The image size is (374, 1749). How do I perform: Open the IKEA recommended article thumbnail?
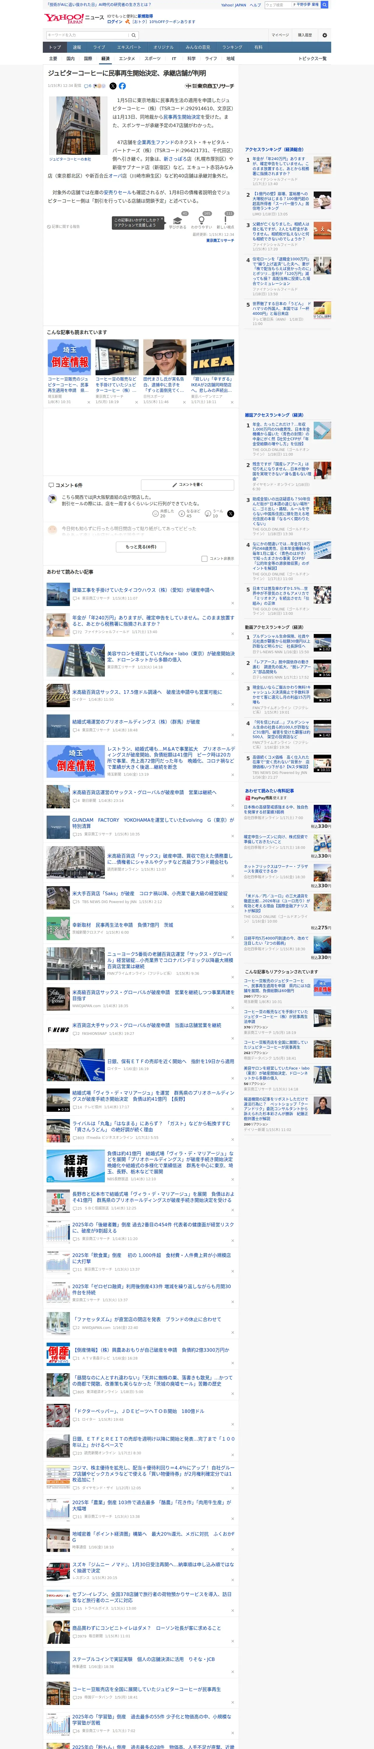(212, 357)
